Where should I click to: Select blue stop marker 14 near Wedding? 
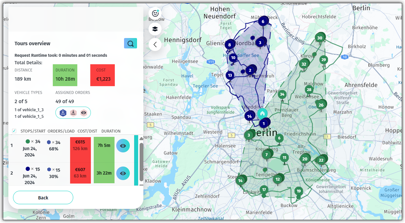coord(249,116)
